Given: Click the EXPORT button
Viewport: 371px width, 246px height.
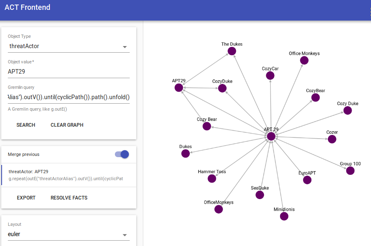Looking at the screenshot, I should point(26,198).
